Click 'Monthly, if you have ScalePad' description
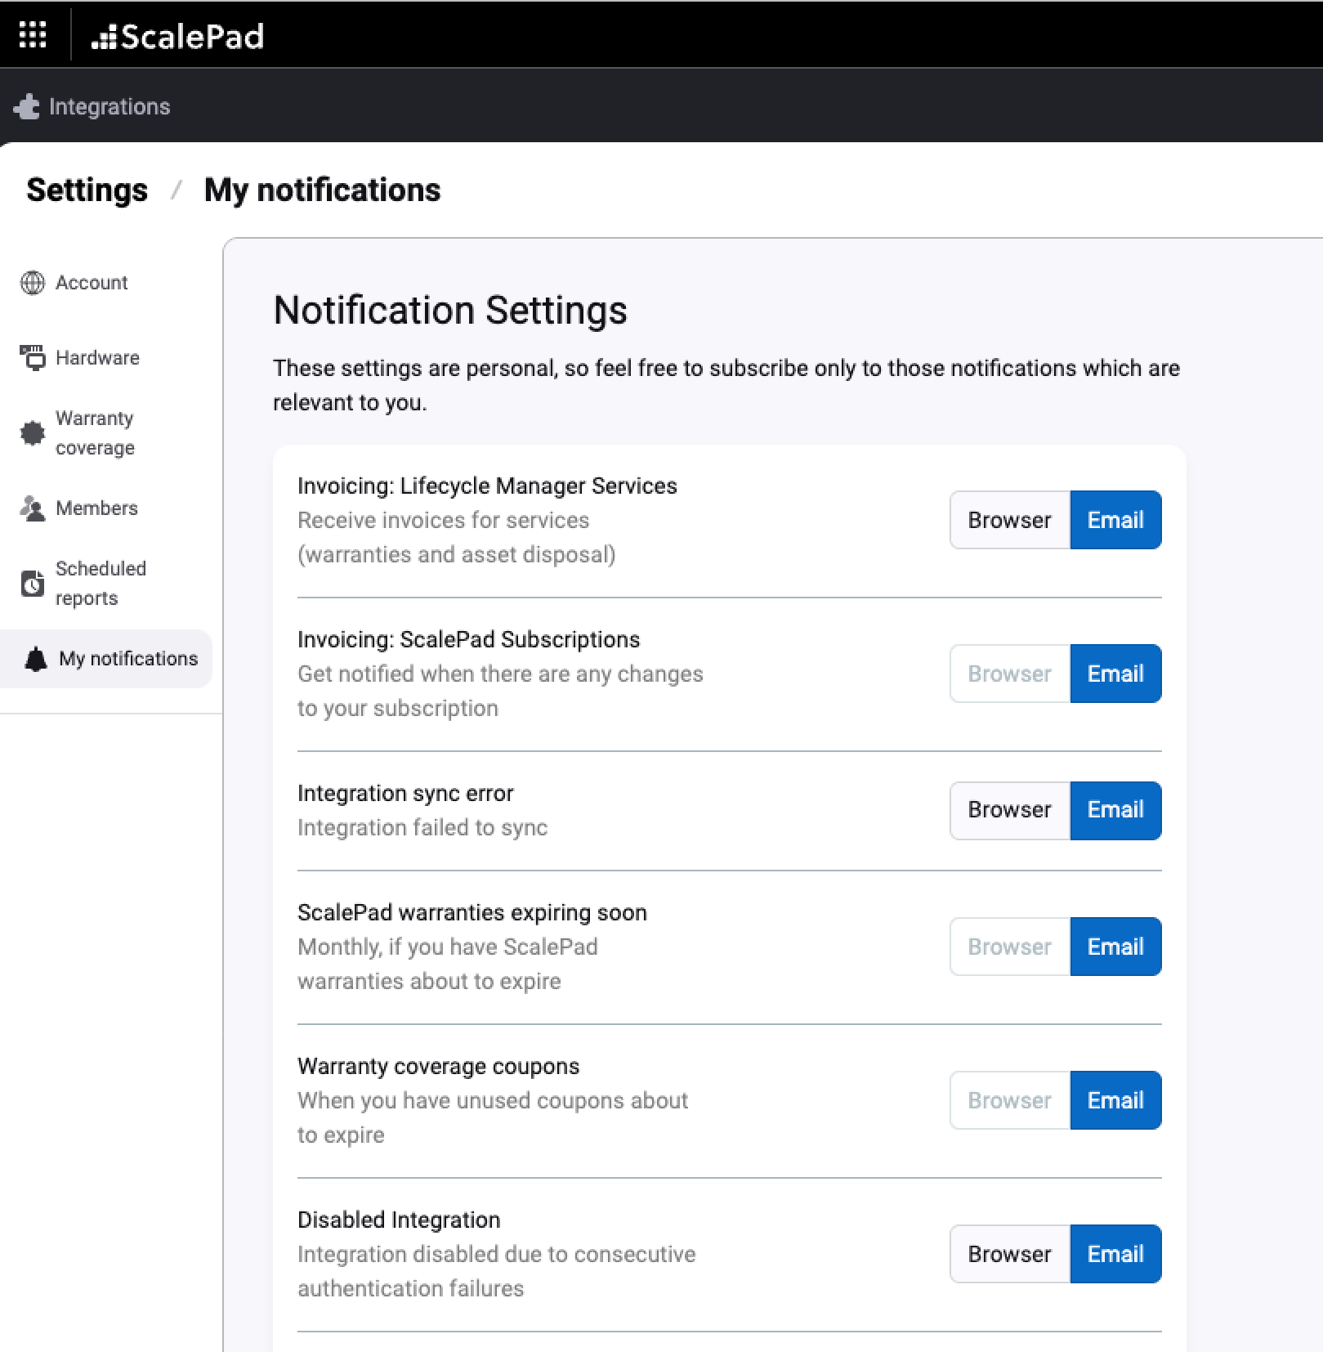This screenshot has width=1323, height=1352. [448, 964]
